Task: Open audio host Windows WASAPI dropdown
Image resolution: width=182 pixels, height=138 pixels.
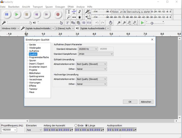Action: tap(11, 29)
